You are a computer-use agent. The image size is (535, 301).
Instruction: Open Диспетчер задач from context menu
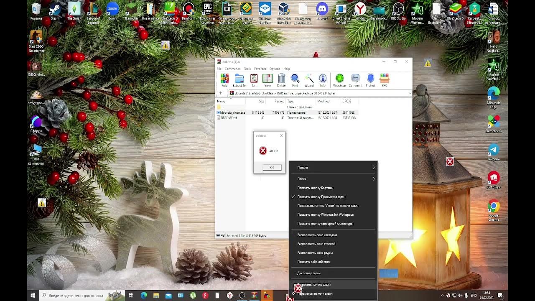(333, 273)
